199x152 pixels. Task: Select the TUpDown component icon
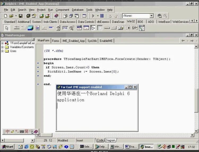point(58,28)
